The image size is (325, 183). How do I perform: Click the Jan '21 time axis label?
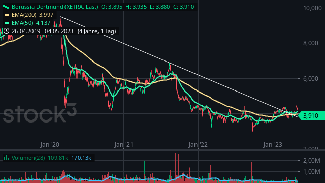pos(124,145)
